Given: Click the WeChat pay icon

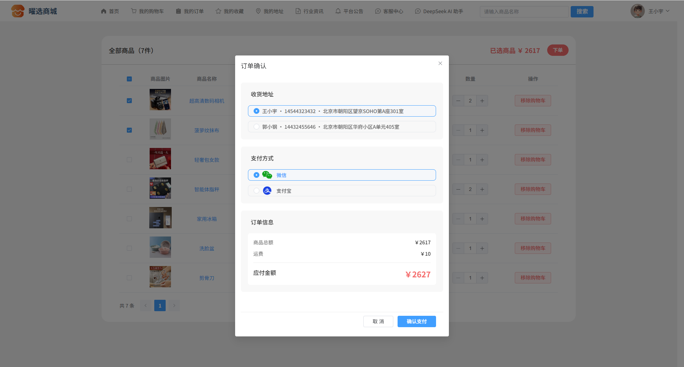Looking at the screenshot, I should point(267,175).
